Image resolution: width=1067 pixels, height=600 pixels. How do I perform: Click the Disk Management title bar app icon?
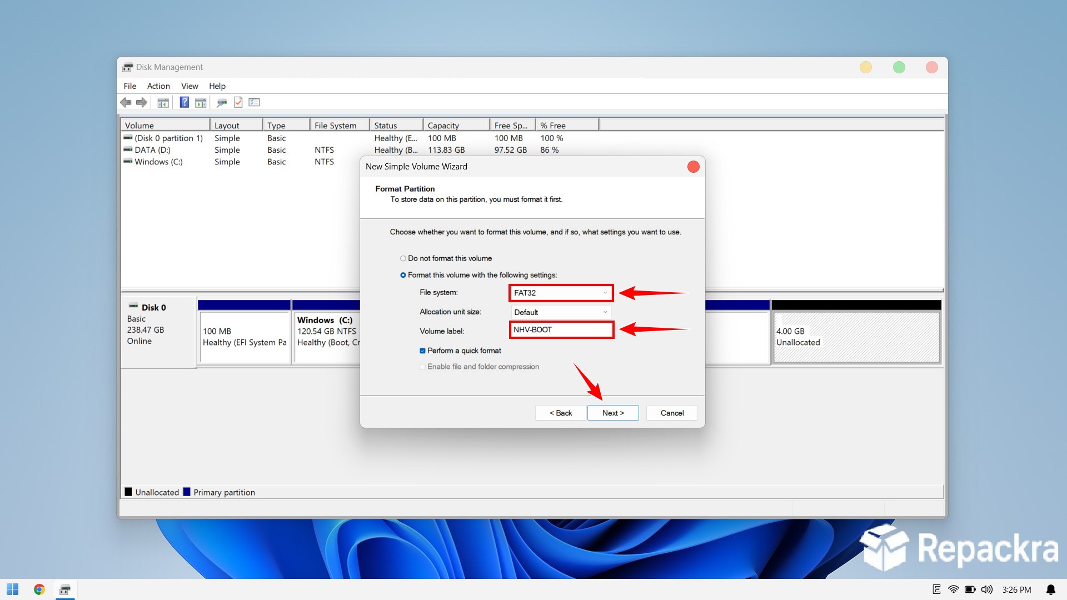click(128, 67)
